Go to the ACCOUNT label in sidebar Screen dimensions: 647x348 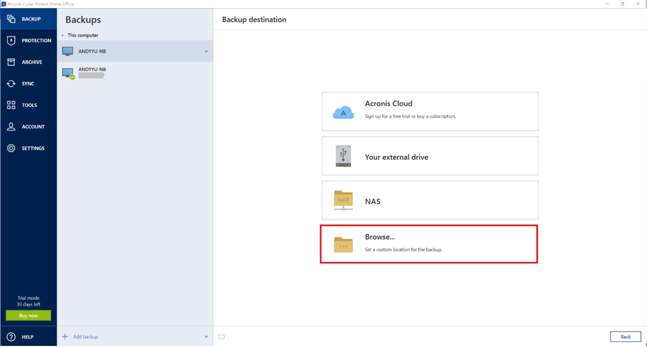coord(33,126)
